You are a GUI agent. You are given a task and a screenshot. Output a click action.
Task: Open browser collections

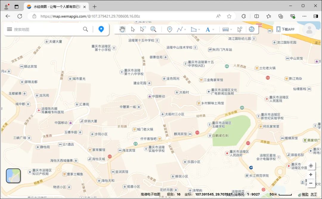pyautogui.click(x=281, y=16)
